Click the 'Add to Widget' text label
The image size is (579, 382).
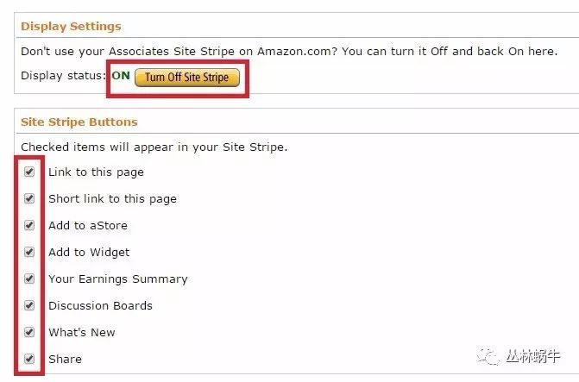pos(89,253)
